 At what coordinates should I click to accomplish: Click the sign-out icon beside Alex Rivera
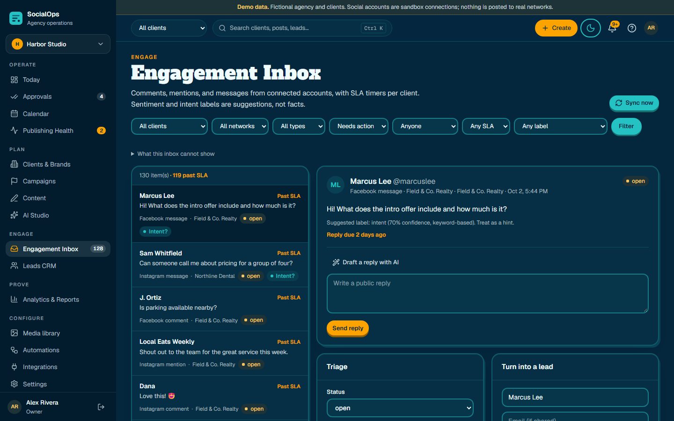(101, 407)
